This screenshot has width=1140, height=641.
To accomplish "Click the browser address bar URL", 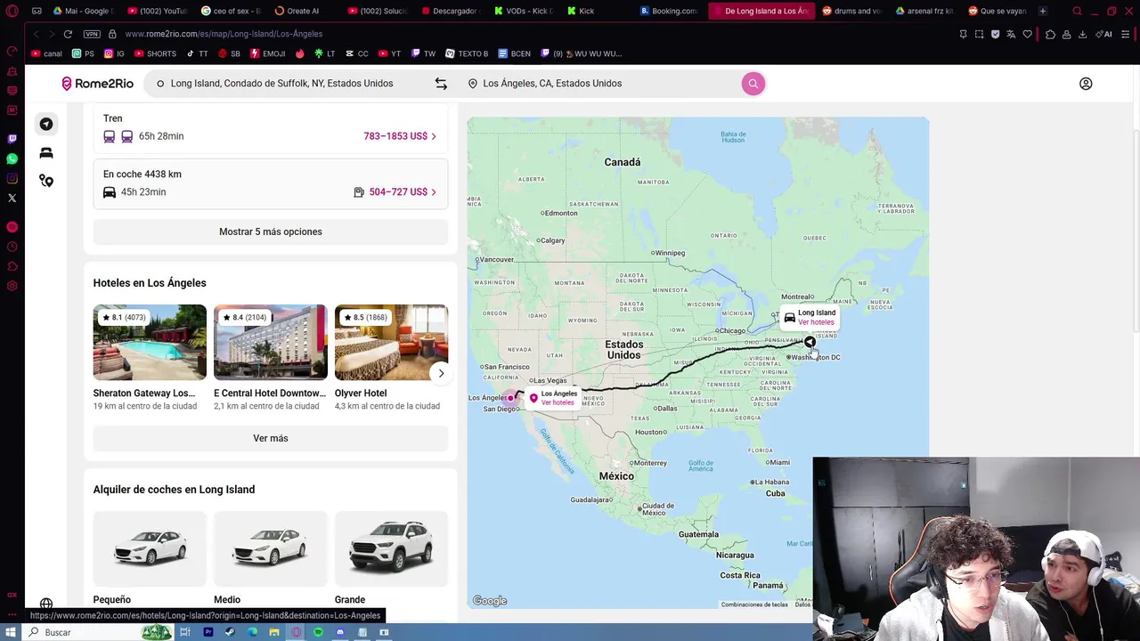I will point(224,34).
